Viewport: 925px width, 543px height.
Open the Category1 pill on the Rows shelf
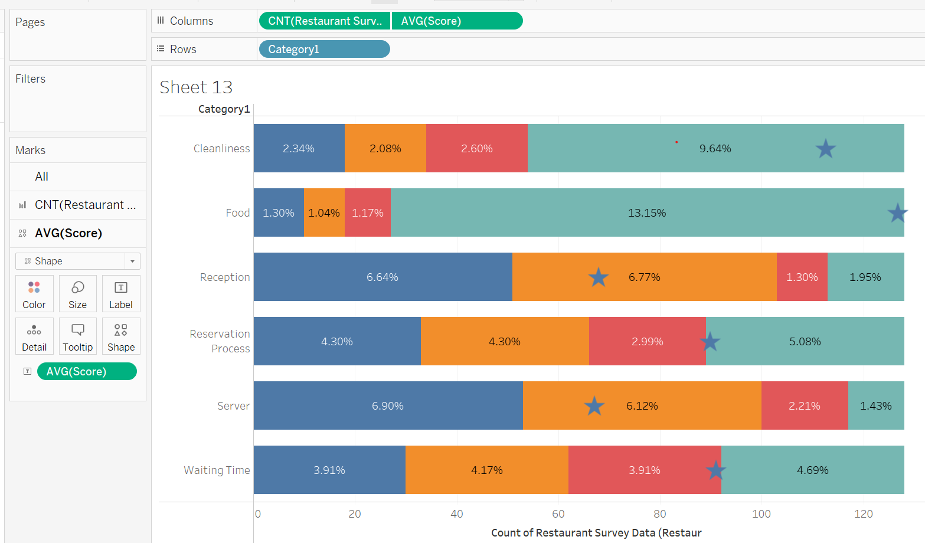coord(324,49)
